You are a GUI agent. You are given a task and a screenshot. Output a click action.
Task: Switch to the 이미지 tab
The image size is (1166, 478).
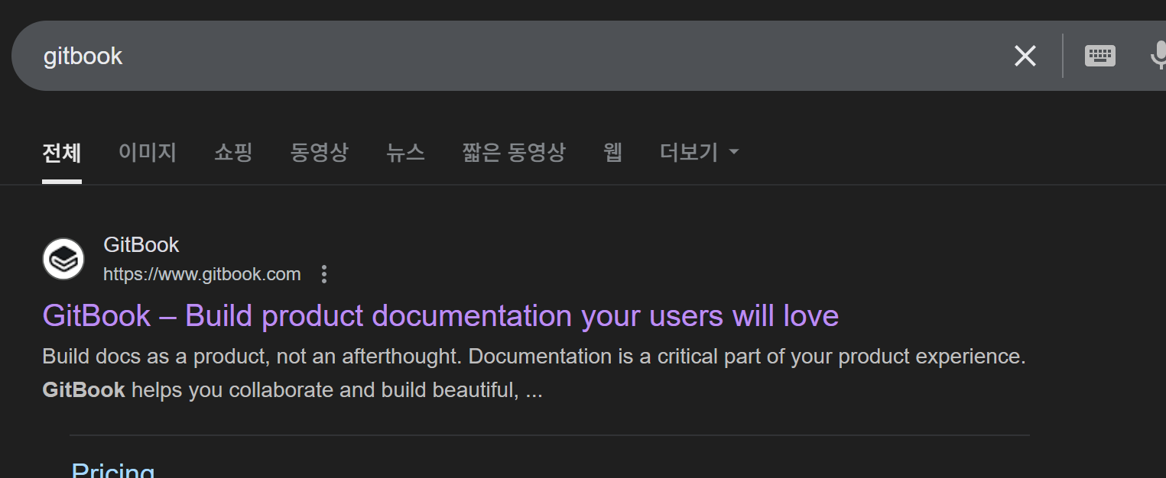(148, 152)
